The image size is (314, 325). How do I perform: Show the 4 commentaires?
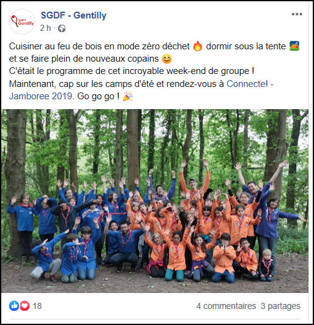click(226, 306)
